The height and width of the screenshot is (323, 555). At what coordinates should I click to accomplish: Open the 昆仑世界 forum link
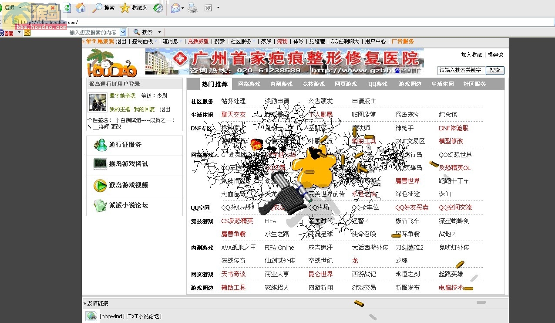coord(320,274)
